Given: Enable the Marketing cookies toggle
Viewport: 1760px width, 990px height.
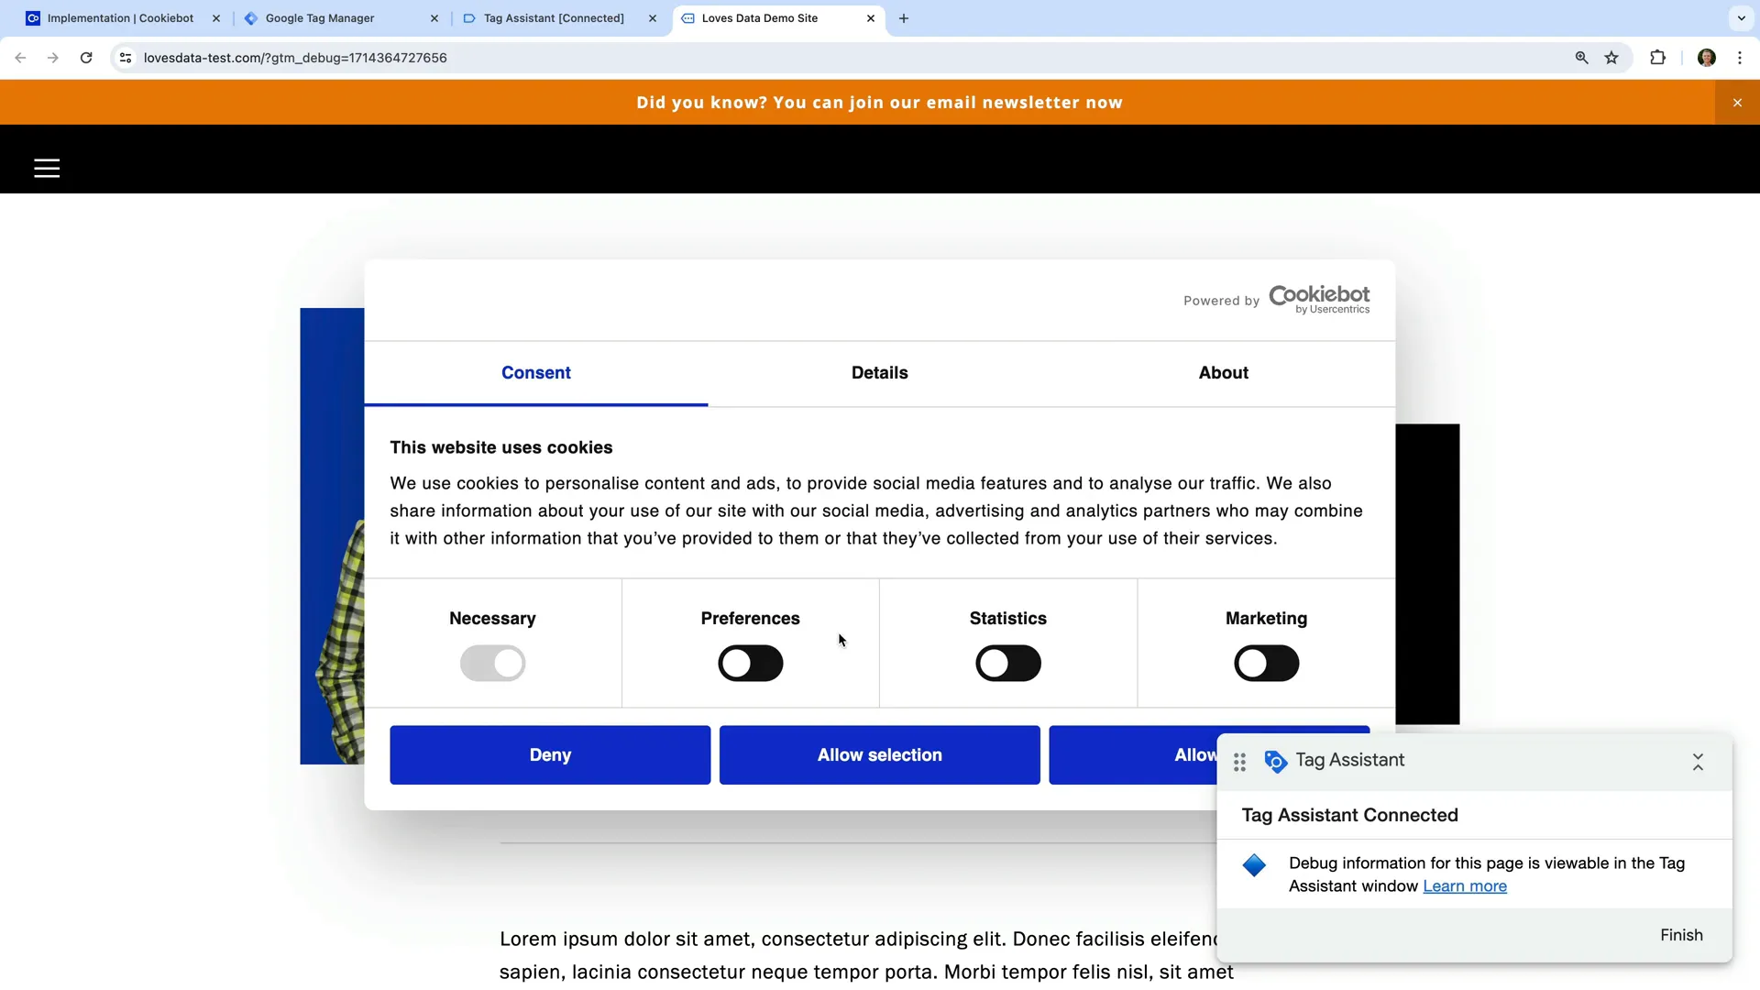Looking at the screenshot, I should [1267, 663].
